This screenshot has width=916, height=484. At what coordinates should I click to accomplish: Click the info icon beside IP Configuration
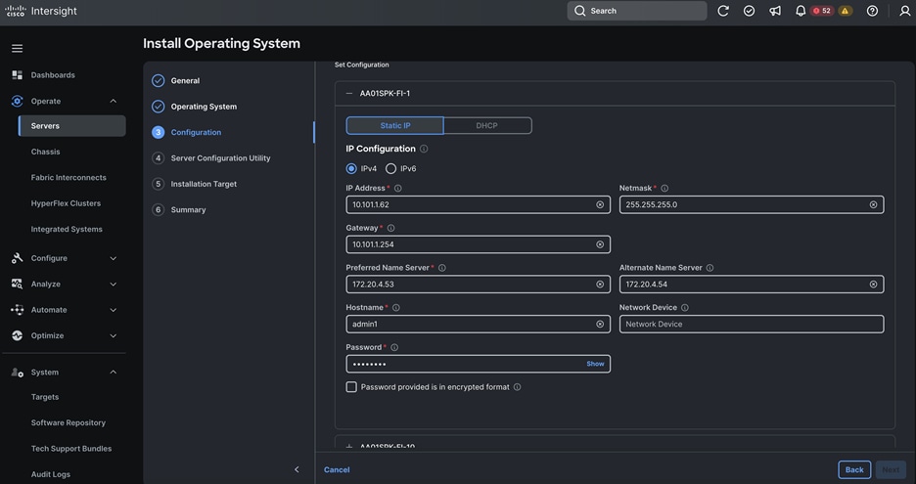coord(424,149)
